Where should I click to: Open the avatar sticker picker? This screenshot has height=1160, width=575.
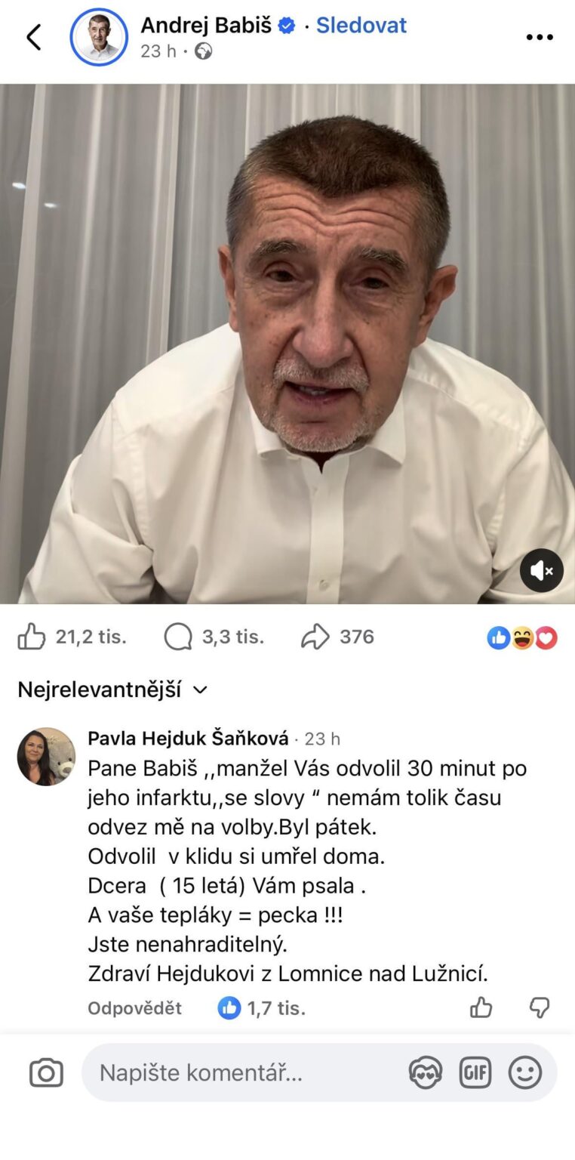[425, 1073]
